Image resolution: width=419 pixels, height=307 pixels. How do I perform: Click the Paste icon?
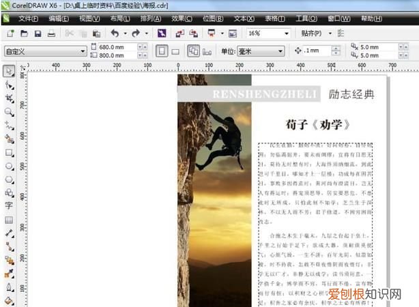[x=96, y=33]
